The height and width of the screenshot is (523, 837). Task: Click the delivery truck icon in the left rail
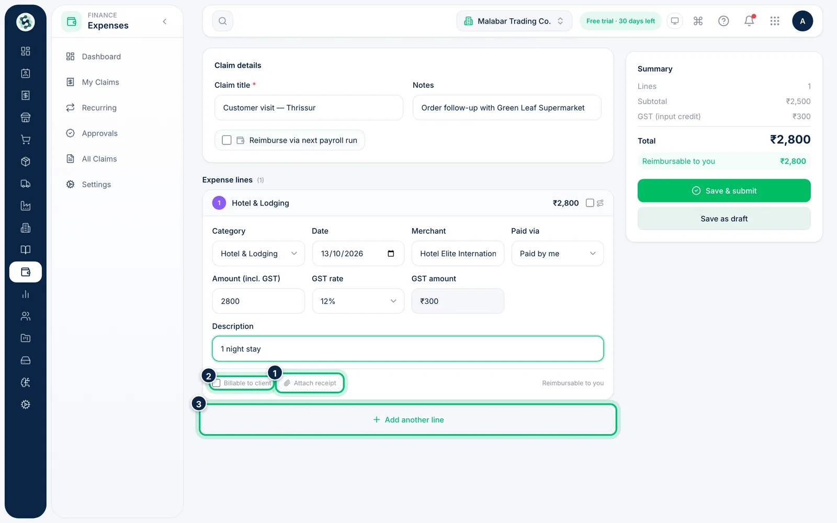pyautogui.click(x=25, y=184)
